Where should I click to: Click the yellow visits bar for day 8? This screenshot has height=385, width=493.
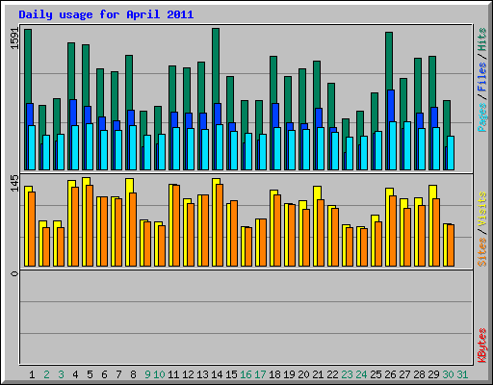(129, 186)
